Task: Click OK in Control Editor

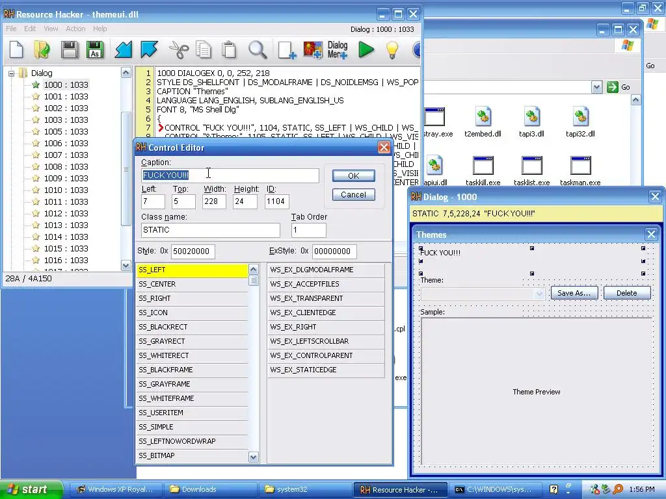Action: pyautogui.click(x=353, y=175)
